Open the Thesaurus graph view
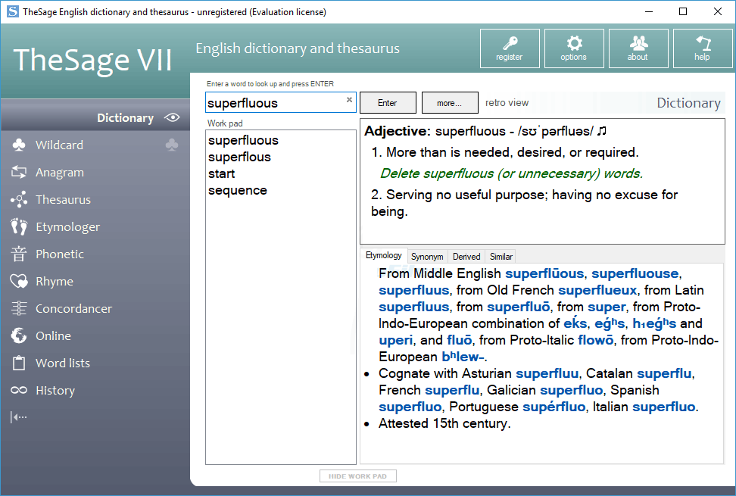Screen dimensions: 736x496 [x=63, y=200]
